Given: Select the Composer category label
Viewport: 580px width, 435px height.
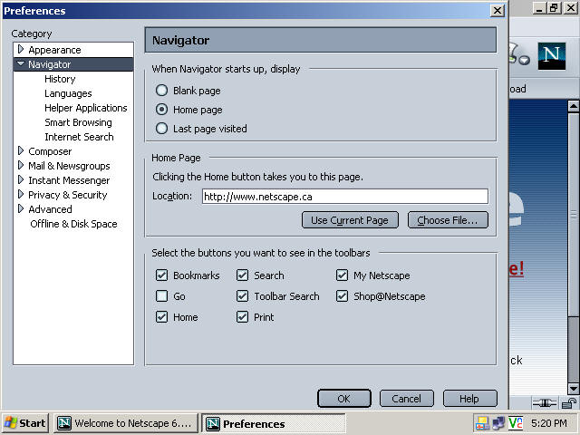Looking at the screenshot, I should pyautogui.click(x=50, y=151).
